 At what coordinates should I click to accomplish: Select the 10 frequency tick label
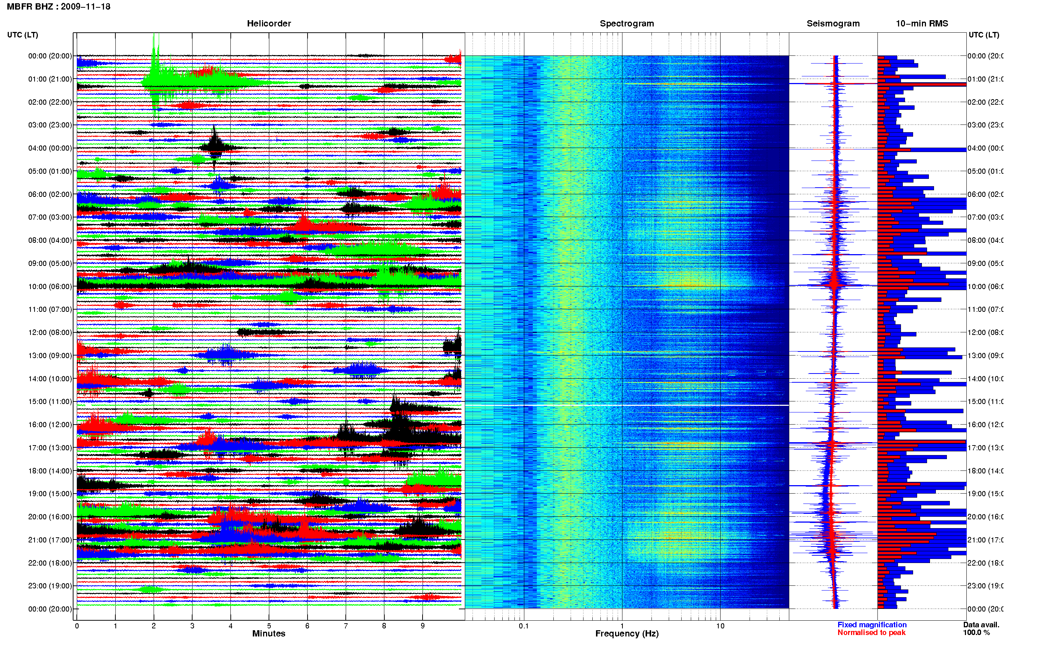(720, 626)
